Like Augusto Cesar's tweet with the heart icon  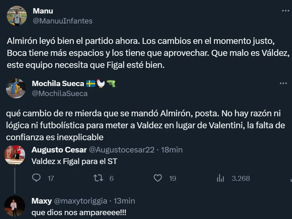coord(158,178)
